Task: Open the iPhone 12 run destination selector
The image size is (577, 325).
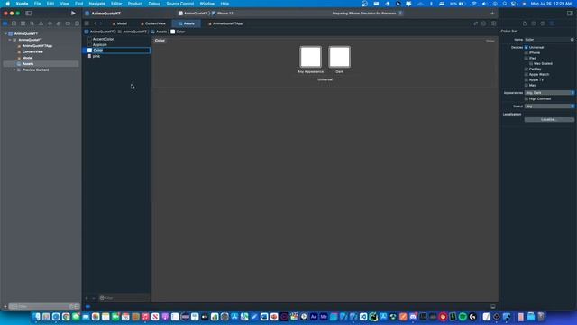Action: 223,14
